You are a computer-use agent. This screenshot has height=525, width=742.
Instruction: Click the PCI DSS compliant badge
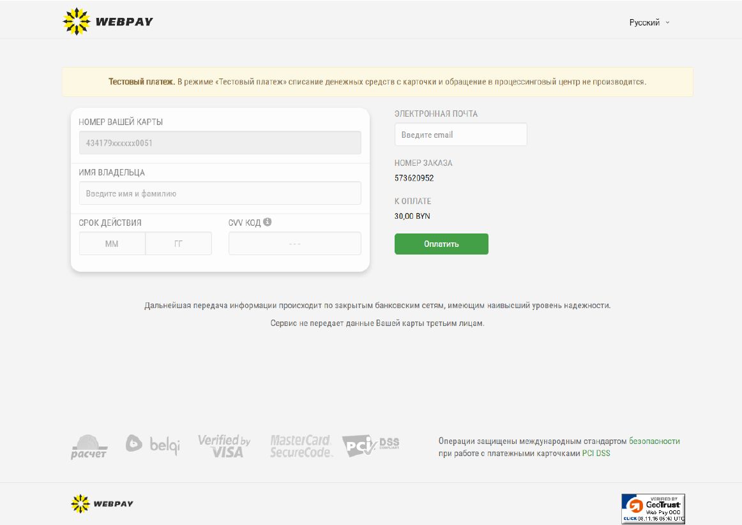[370, 446]
